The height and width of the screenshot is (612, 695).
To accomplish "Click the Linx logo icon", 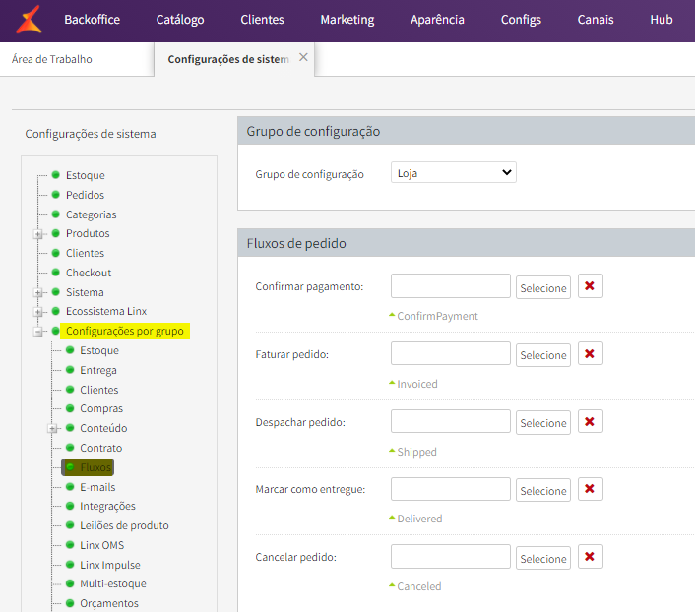I will tap(29, 20).
